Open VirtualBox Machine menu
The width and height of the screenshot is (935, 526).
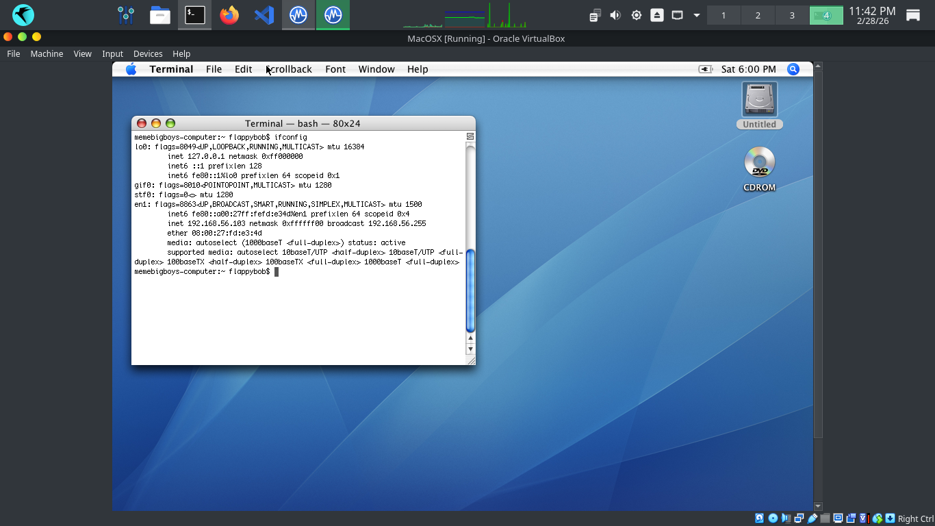click(x=47, y=53)
